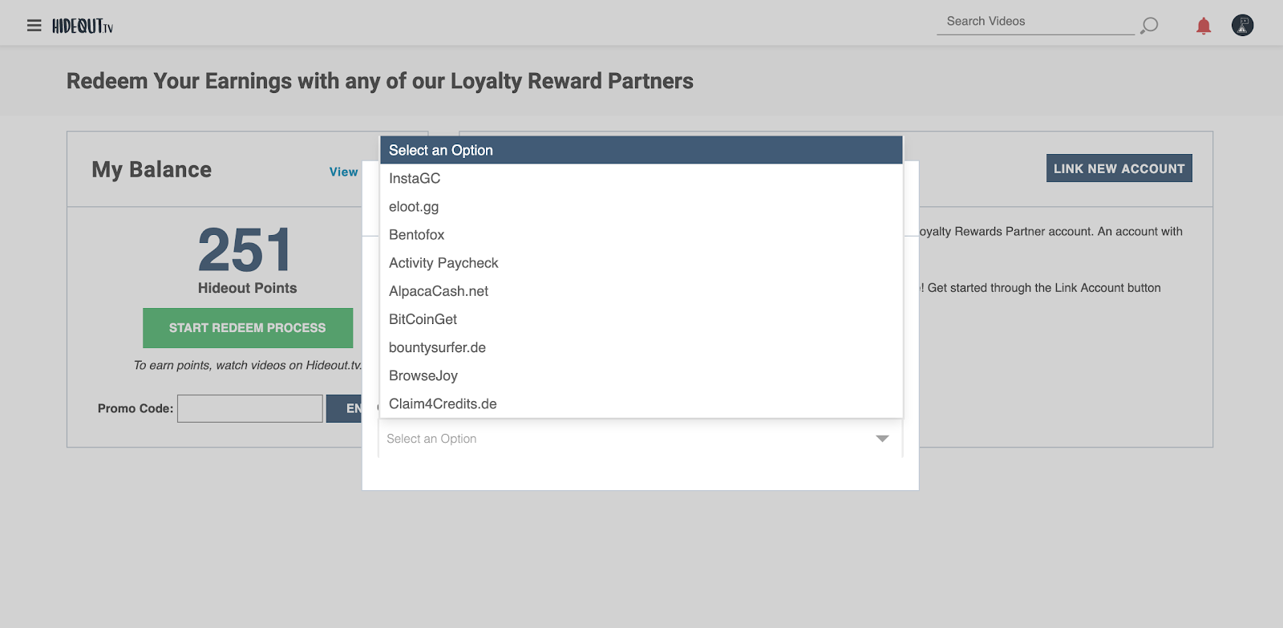This screenshot has width=1283, height=628.
Task: Choose eloot.gg from the dropdown list
Action: coord(414,206)
